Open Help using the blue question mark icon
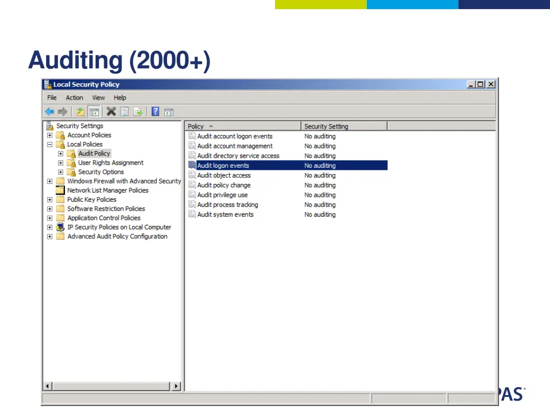Image resolution: width=550 pixels, height=413 pixels. point(155,112)
